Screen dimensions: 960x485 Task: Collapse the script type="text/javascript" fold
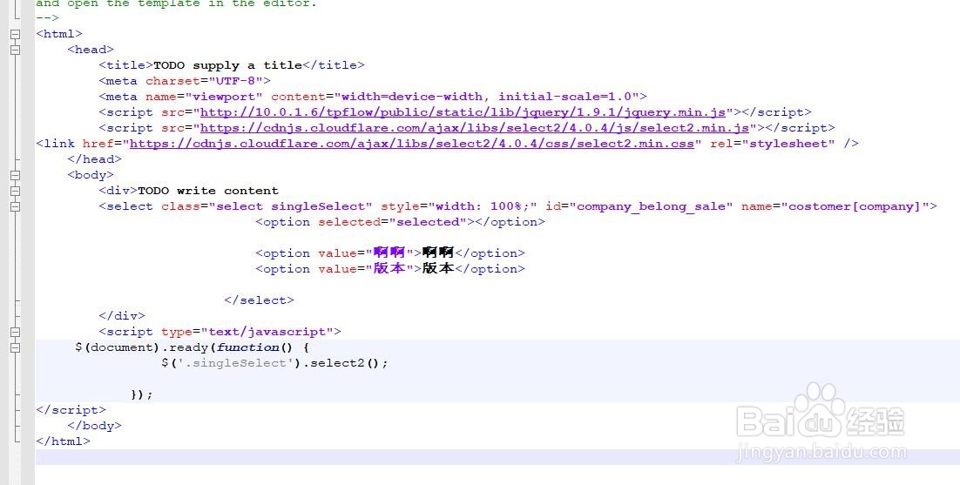pyautogui.click(x=16, y=332)
